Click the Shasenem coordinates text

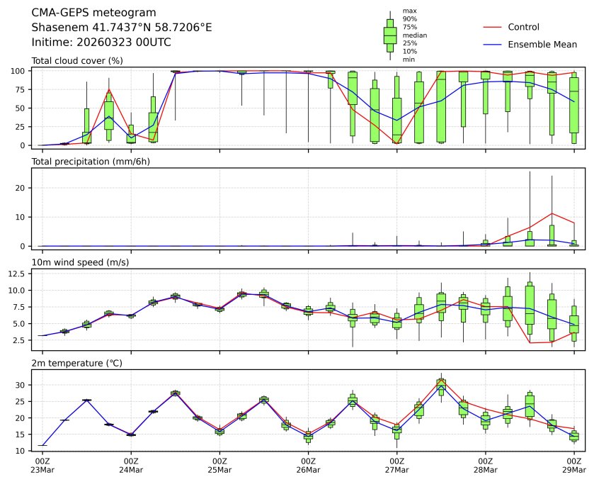122,28
